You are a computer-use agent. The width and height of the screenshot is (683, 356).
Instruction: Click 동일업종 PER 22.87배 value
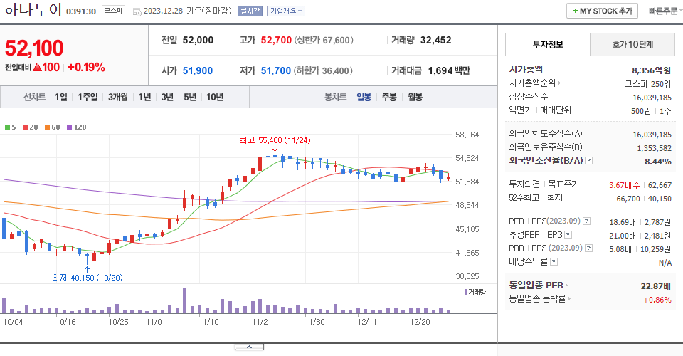[655, 286]
